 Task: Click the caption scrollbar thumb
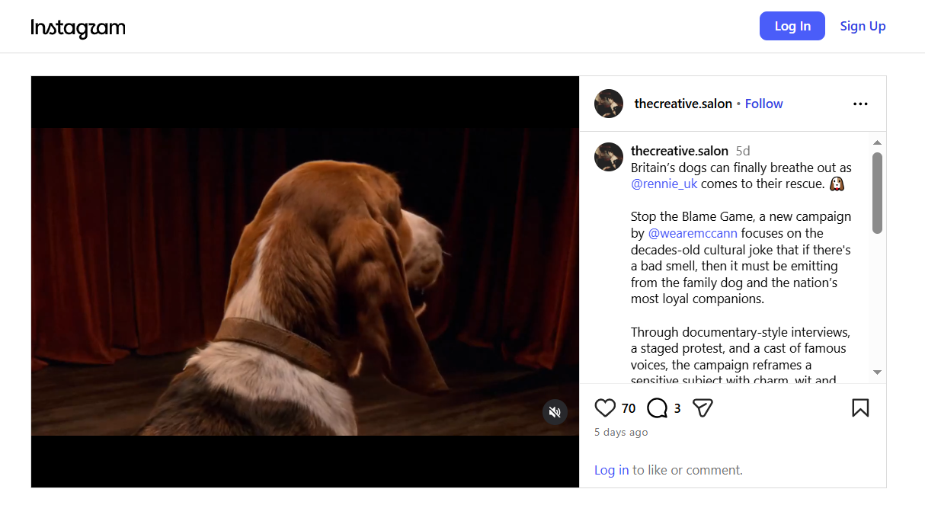click(x=877, y=193)
